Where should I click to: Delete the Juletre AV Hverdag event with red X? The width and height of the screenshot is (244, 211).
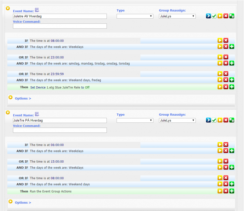click(x=226, y=16)
